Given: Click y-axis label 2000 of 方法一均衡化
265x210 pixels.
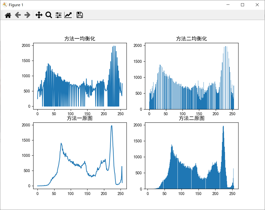Looking at the screenshot, I should [x=26, y=45].
